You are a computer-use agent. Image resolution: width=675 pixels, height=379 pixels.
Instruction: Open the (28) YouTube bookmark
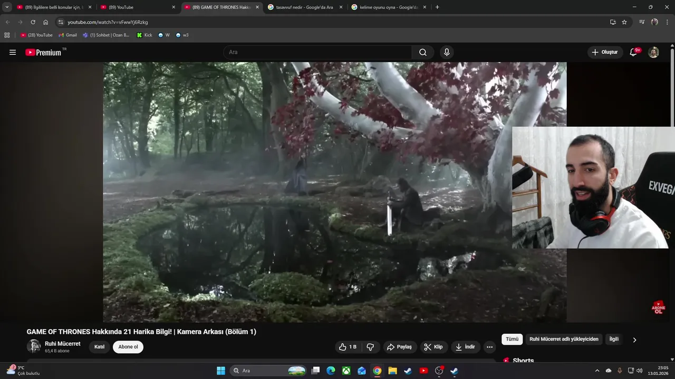click(x=37, y=35)
